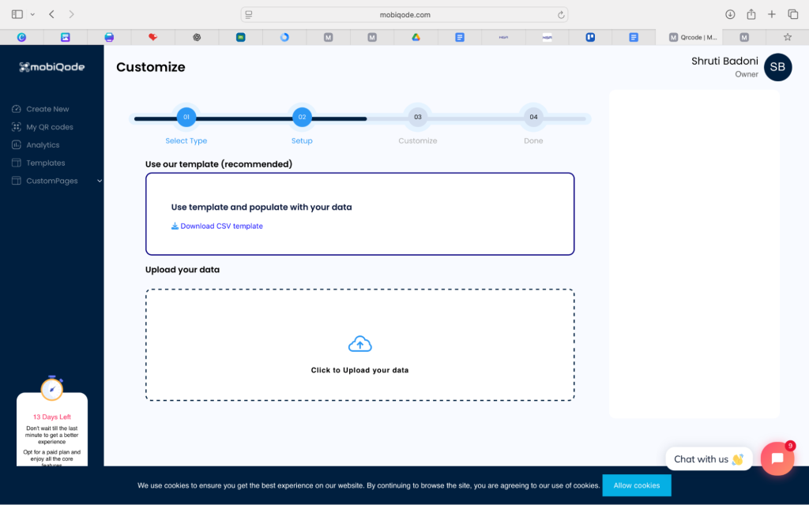Click the Create New sidebar icon
Image resolution: width=809 pixels, height=505 pixels.
point(16,109)
